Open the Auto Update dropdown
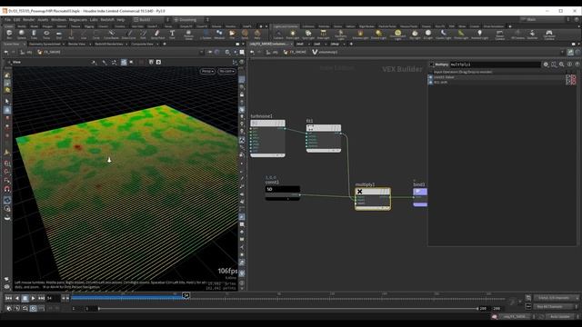The width and height of the screenshot is (582, 327). 562,317
